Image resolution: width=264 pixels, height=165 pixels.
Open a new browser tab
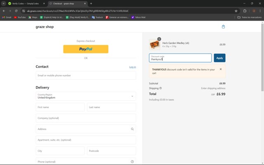(x=91, y=3)
